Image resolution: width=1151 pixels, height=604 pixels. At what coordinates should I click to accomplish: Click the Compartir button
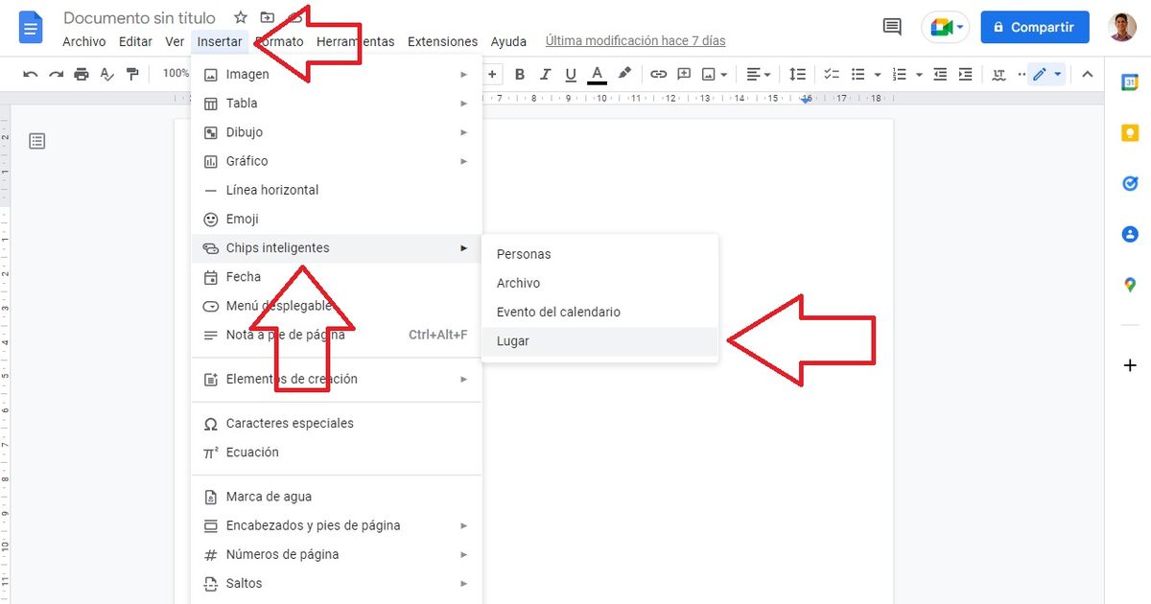[1034, 27]
